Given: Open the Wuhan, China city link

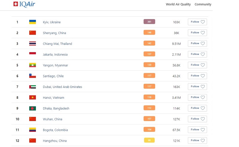Looking at the screenshot, I should [x=53, y=119].
